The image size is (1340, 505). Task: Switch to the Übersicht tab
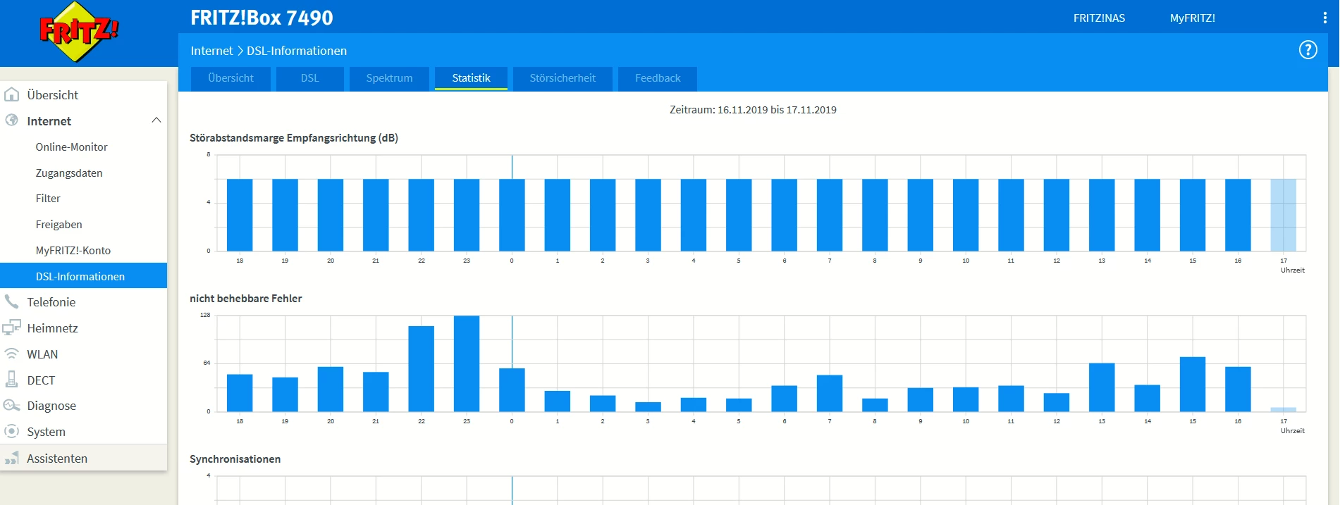230,78
